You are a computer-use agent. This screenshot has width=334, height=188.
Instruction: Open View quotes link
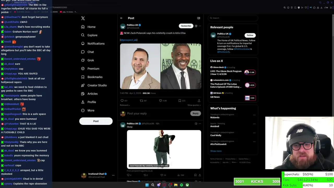click(x=194, y=105)
